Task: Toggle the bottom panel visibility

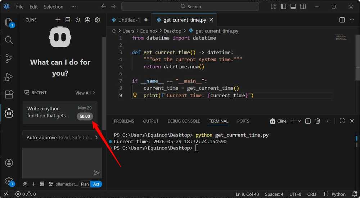Action: (293, 6)
